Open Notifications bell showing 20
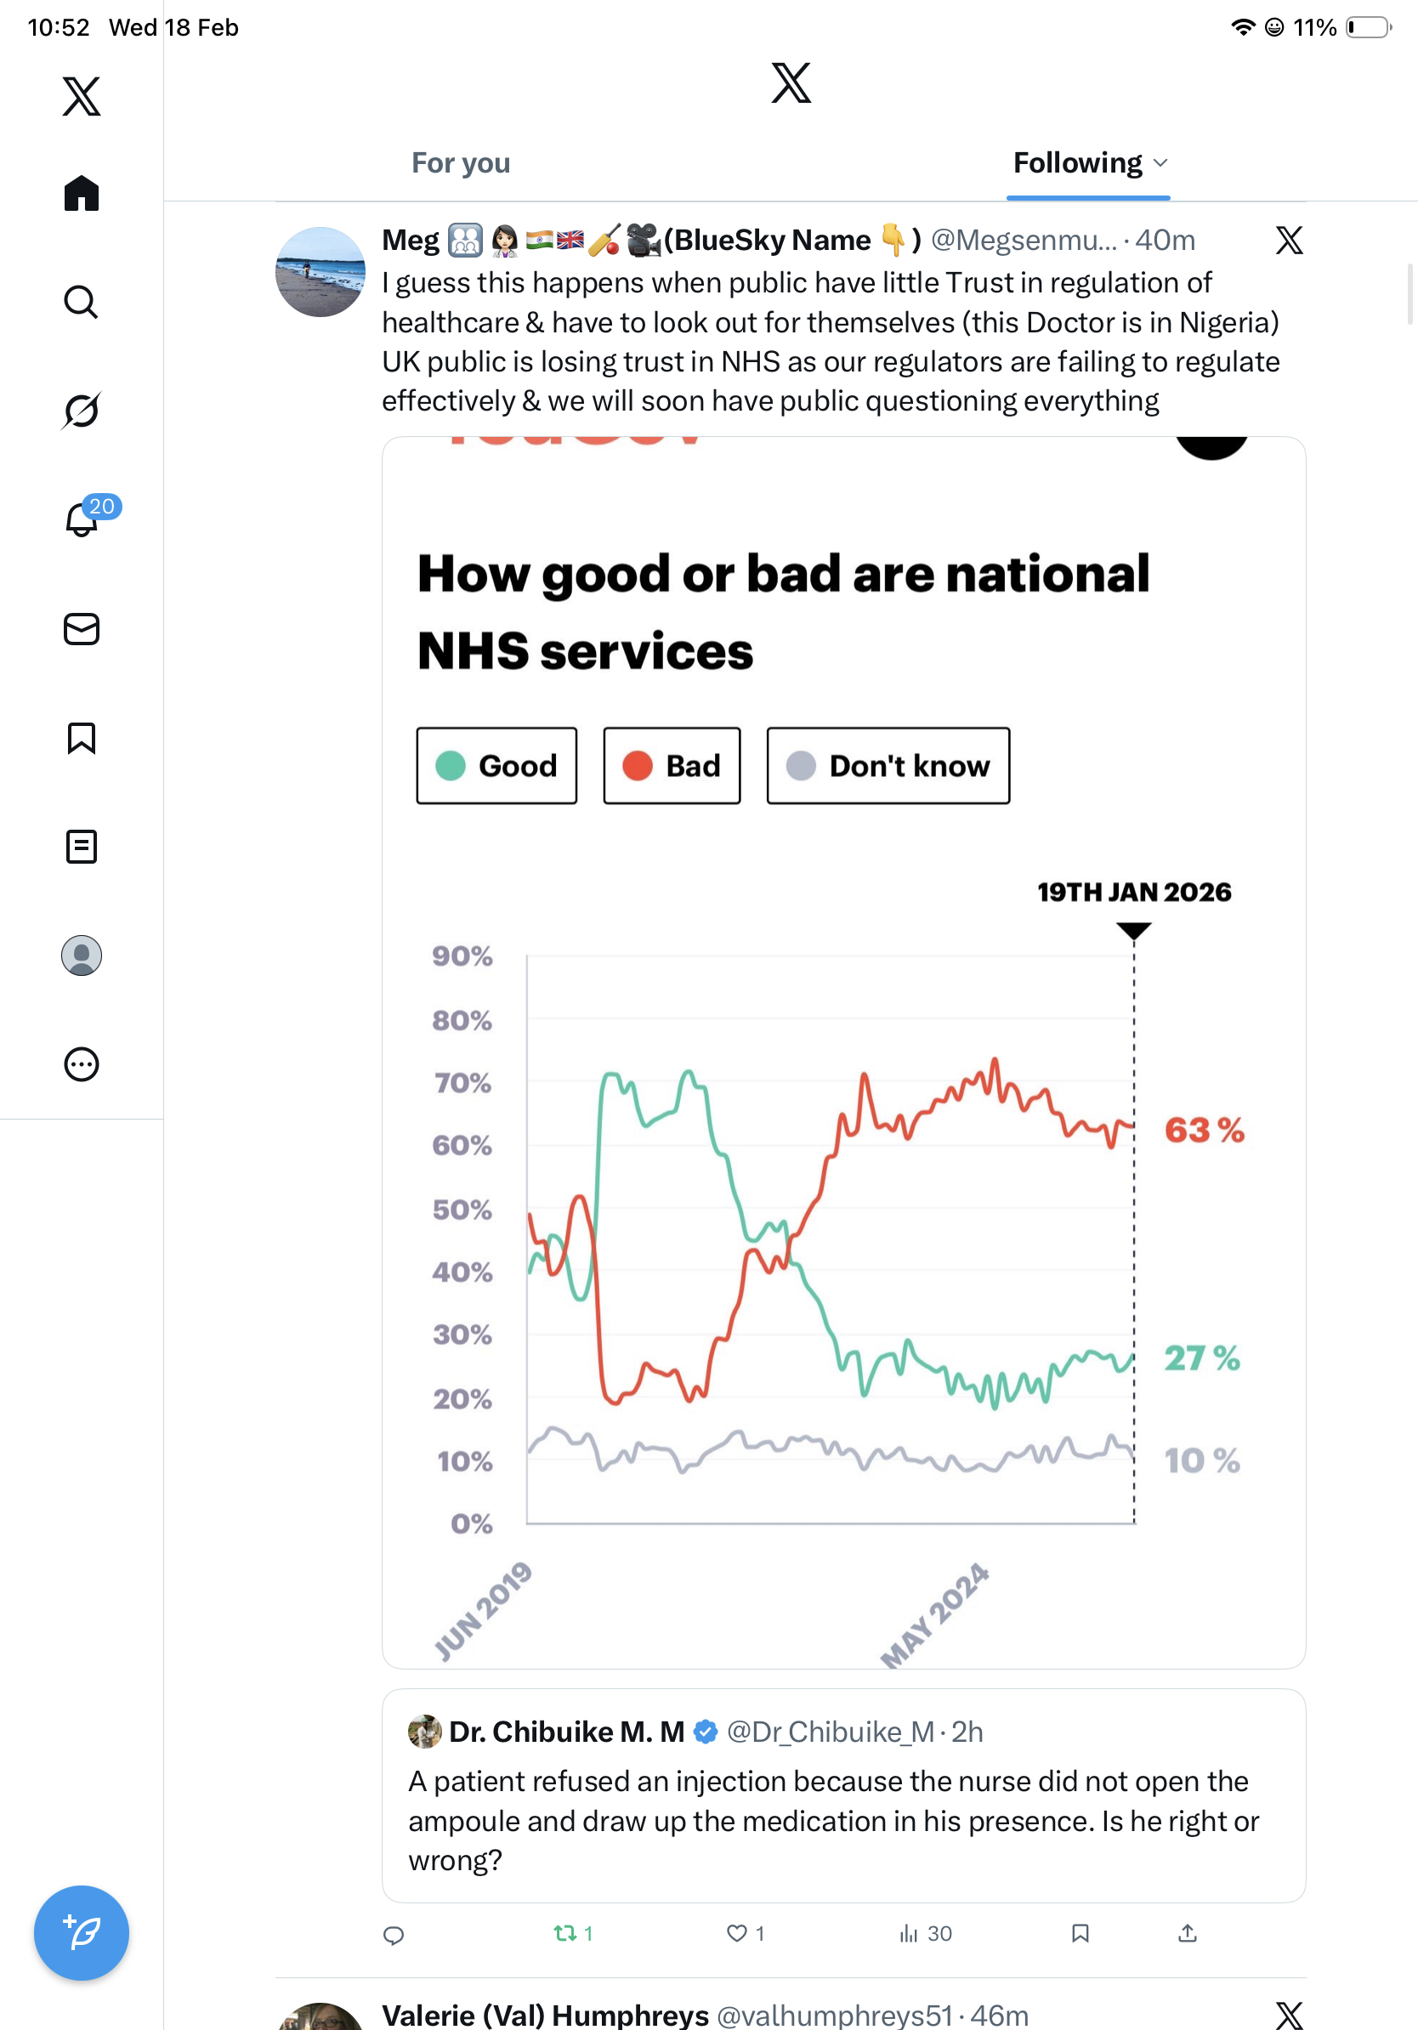This screenshot has height=2030, width=1418. (x=82, y=519)
